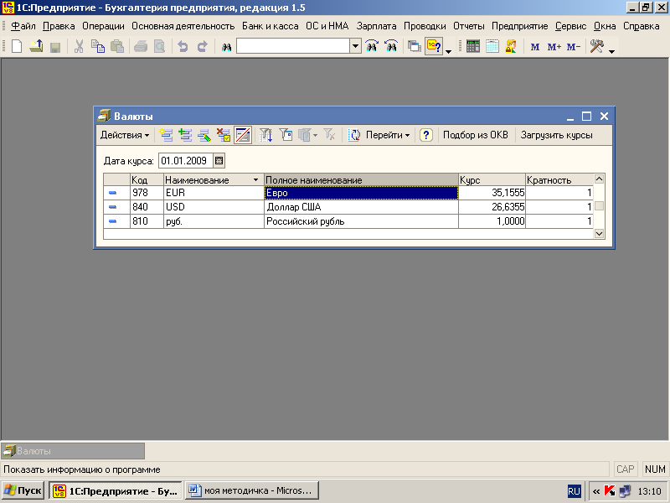Toggle the hierarchical view icon

click(243, 135)
